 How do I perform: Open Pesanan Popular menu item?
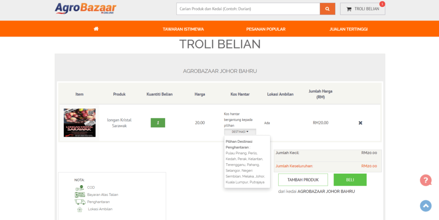click(x=266, y=29)
